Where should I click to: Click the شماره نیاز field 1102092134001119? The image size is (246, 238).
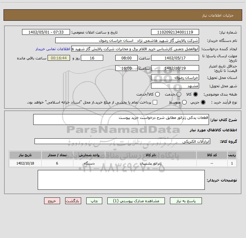[x=175, y=32]
